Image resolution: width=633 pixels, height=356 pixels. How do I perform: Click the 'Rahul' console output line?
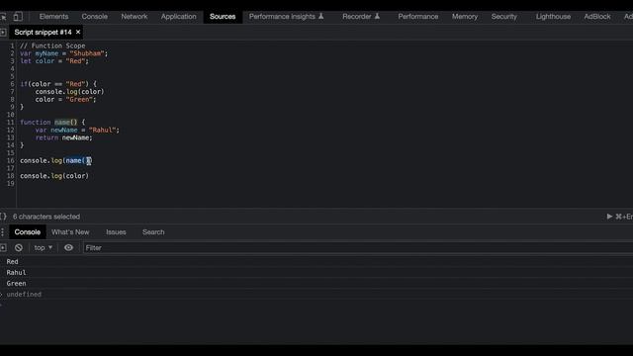pos(16,273)
